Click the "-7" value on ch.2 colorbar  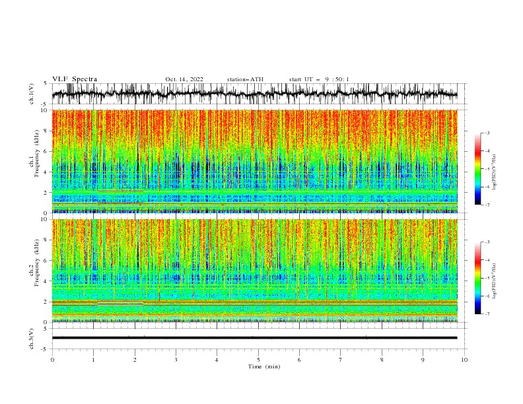487,314
